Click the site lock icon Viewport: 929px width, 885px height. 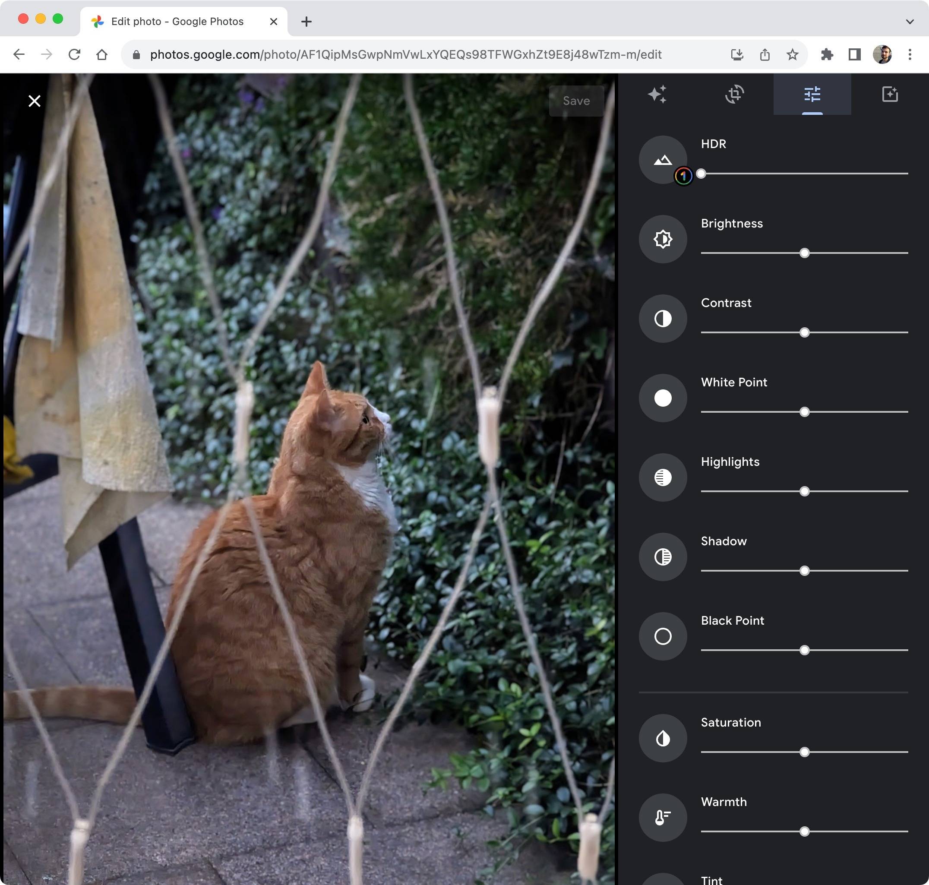point(136,55)
